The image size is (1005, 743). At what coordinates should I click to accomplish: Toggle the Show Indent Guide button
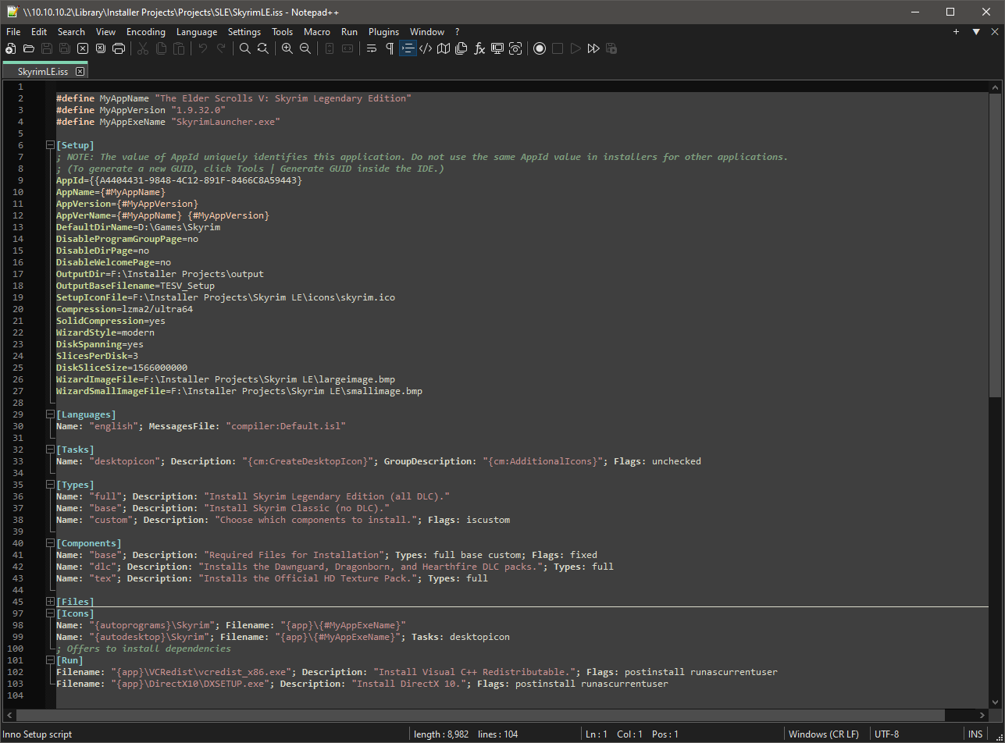(408, 48)
